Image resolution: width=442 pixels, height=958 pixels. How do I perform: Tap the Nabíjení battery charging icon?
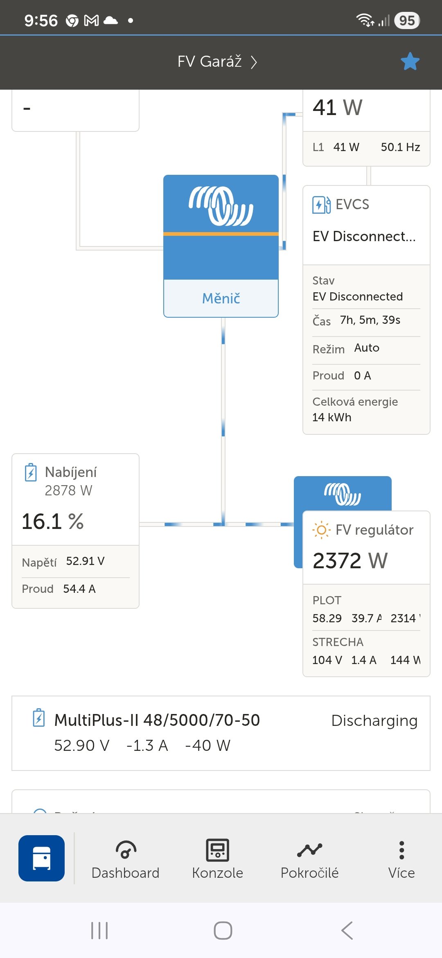click(31, 472)
